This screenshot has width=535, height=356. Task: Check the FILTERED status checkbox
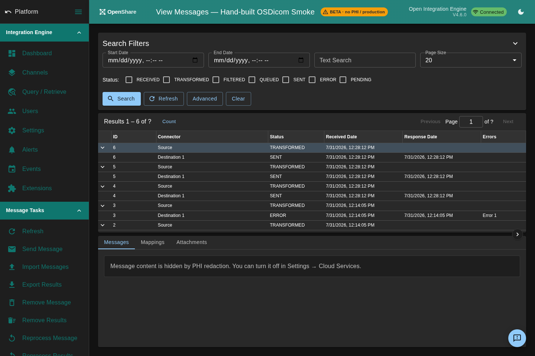(216, 80)
